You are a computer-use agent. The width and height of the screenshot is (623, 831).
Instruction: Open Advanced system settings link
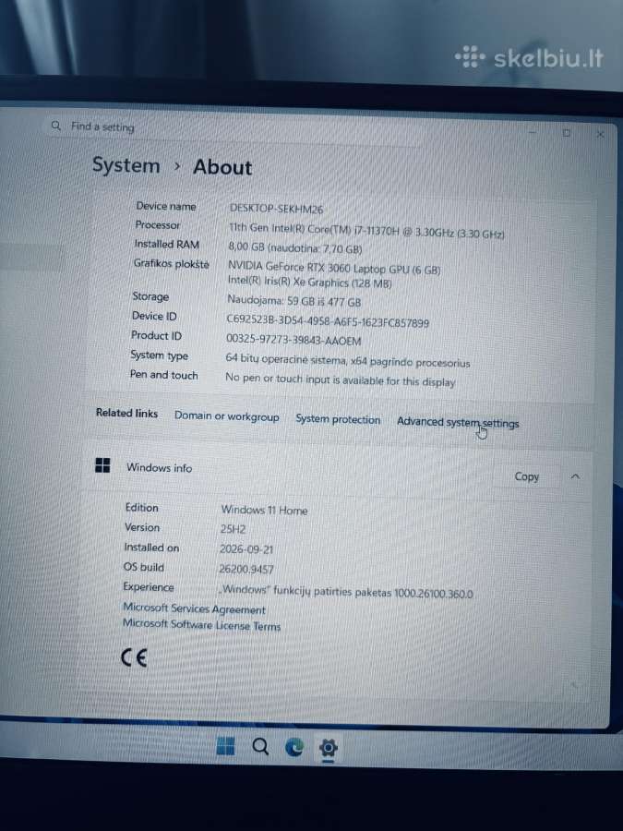pyautogui.click(x=458, y=422)
